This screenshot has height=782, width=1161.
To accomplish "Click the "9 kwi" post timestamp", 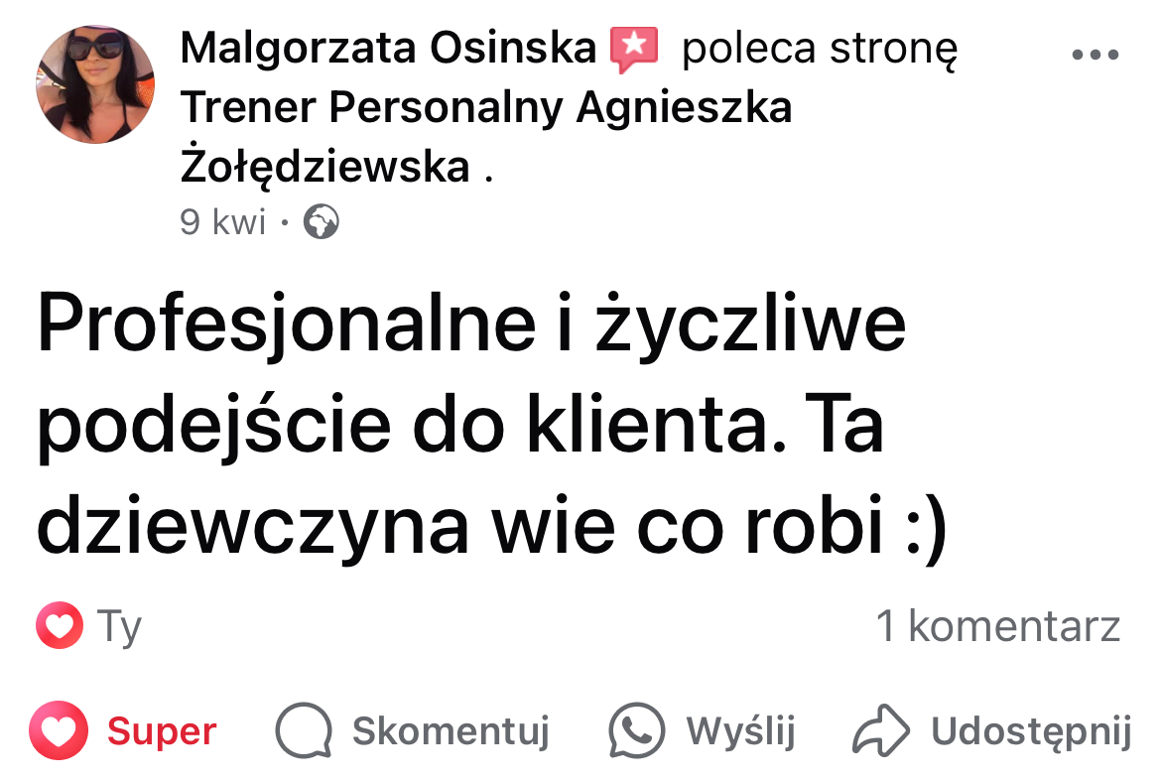I will (x=223, y=222).
